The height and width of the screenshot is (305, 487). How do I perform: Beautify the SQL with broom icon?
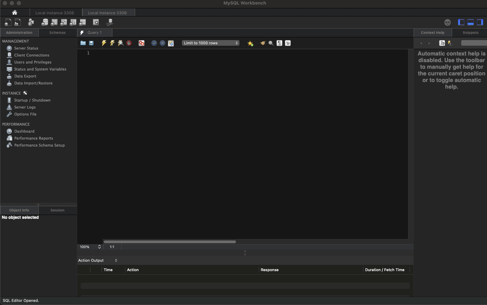[263, 43]
